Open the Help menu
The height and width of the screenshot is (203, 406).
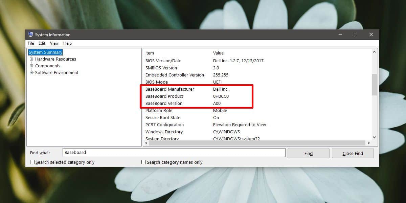point(67,43)
